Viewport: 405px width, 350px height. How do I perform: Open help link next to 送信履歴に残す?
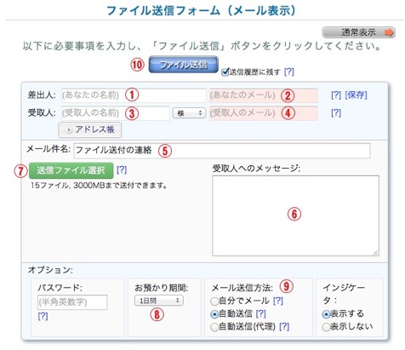click(x=289, y=72)
